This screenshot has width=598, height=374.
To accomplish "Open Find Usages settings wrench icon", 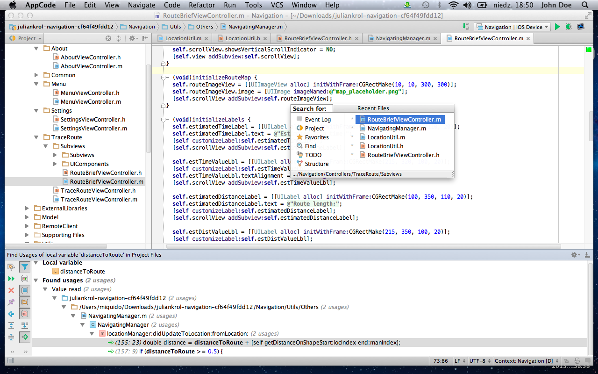I will (11, 267).
